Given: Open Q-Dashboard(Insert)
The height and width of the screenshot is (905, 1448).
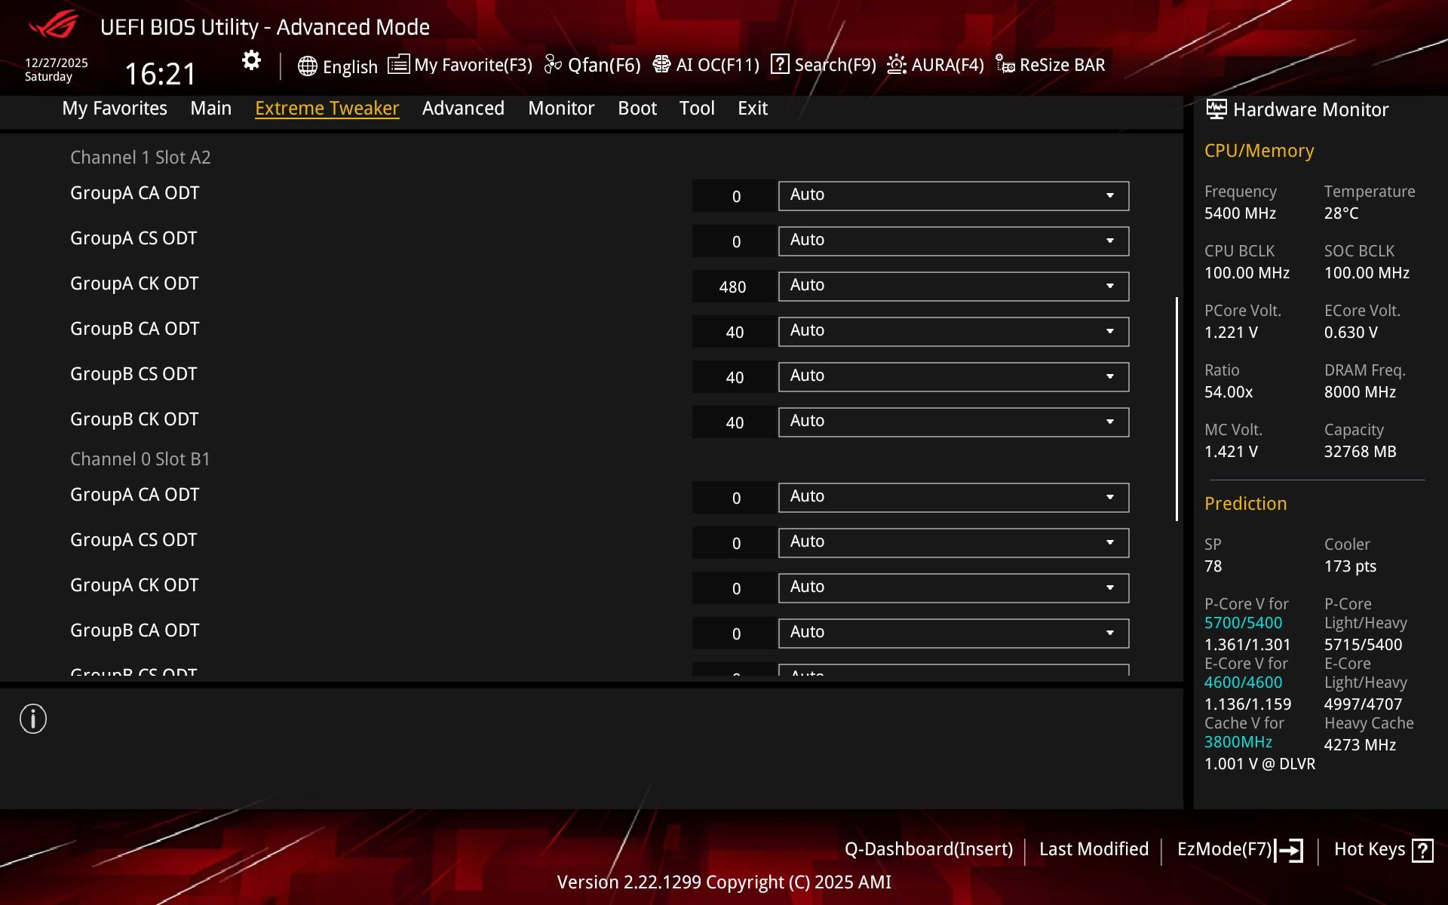Looking at the screenshot, I should point(928,849).
